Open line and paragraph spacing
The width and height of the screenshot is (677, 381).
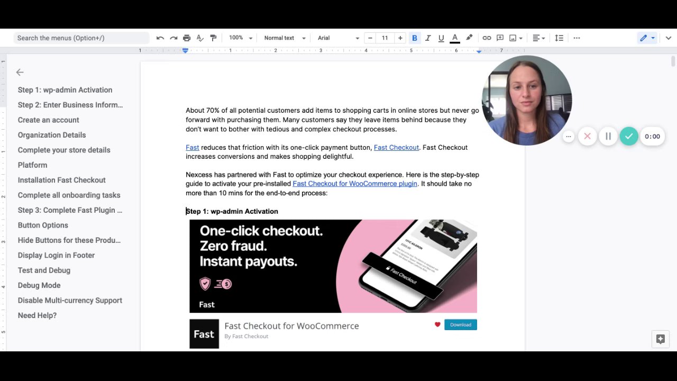tap(559, 38)
